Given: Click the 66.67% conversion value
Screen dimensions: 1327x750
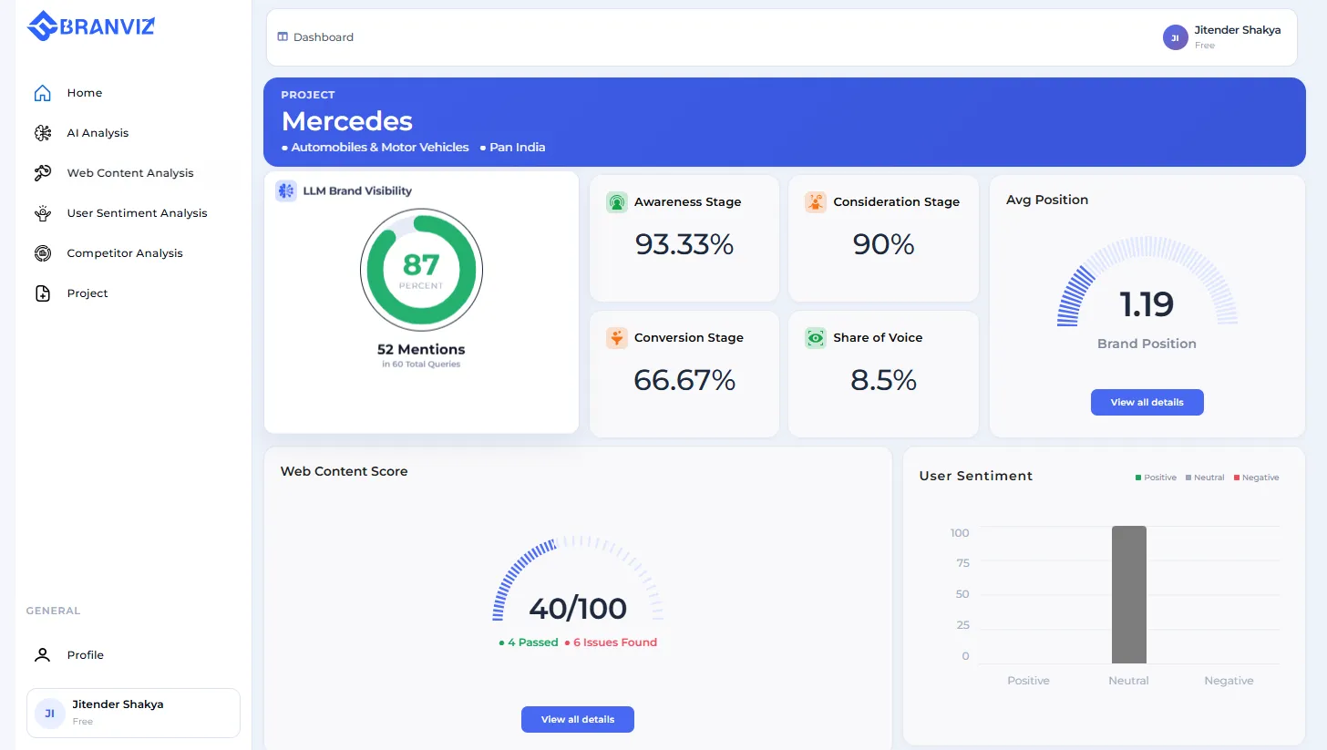Looking at the screenshot, I should coord(684,380).
